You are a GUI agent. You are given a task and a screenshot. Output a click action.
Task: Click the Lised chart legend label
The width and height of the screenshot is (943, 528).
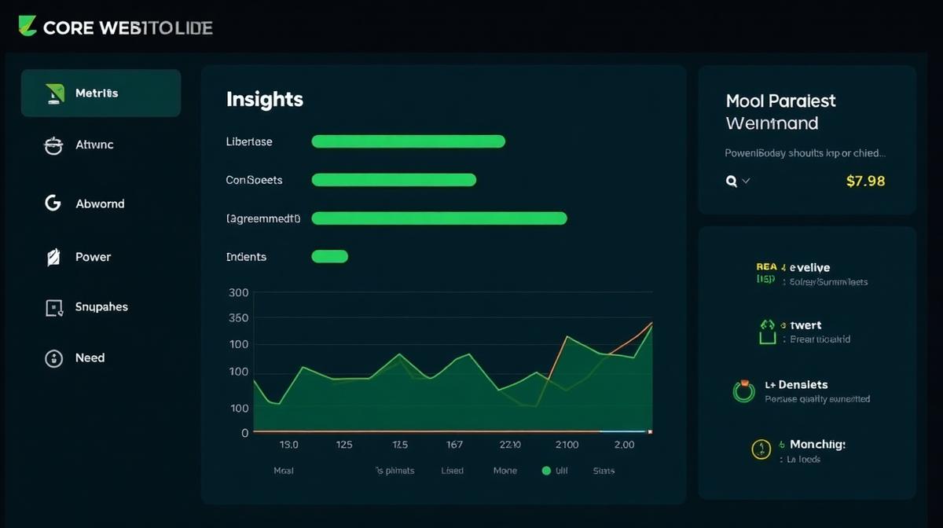(453, 471)
